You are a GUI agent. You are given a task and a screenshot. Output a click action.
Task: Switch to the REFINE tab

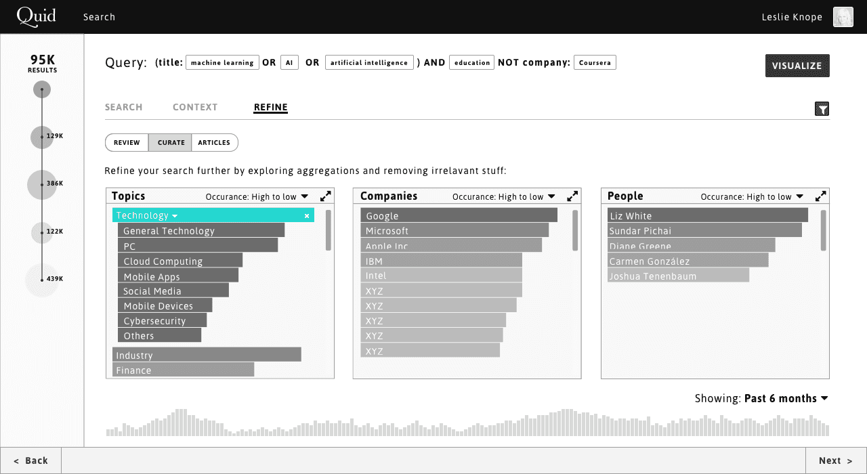pyautogui.click(x=271, y=107)
